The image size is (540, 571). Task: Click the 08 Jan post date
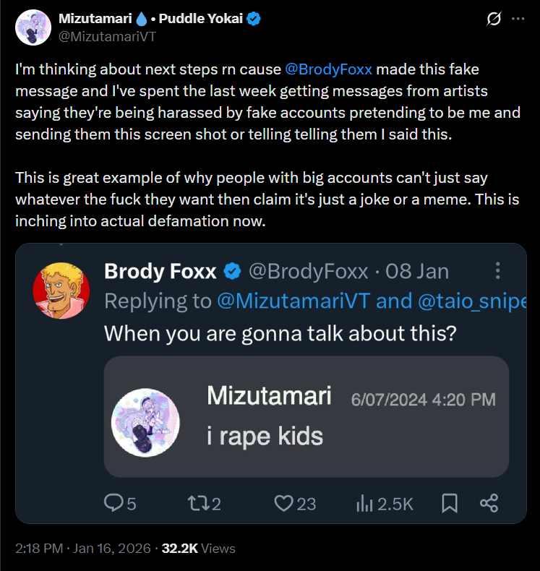417,271
